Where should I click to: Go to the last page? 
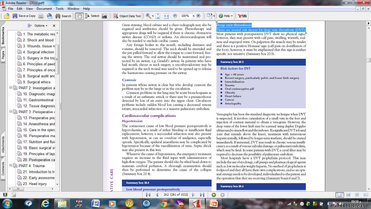[202, 195]
